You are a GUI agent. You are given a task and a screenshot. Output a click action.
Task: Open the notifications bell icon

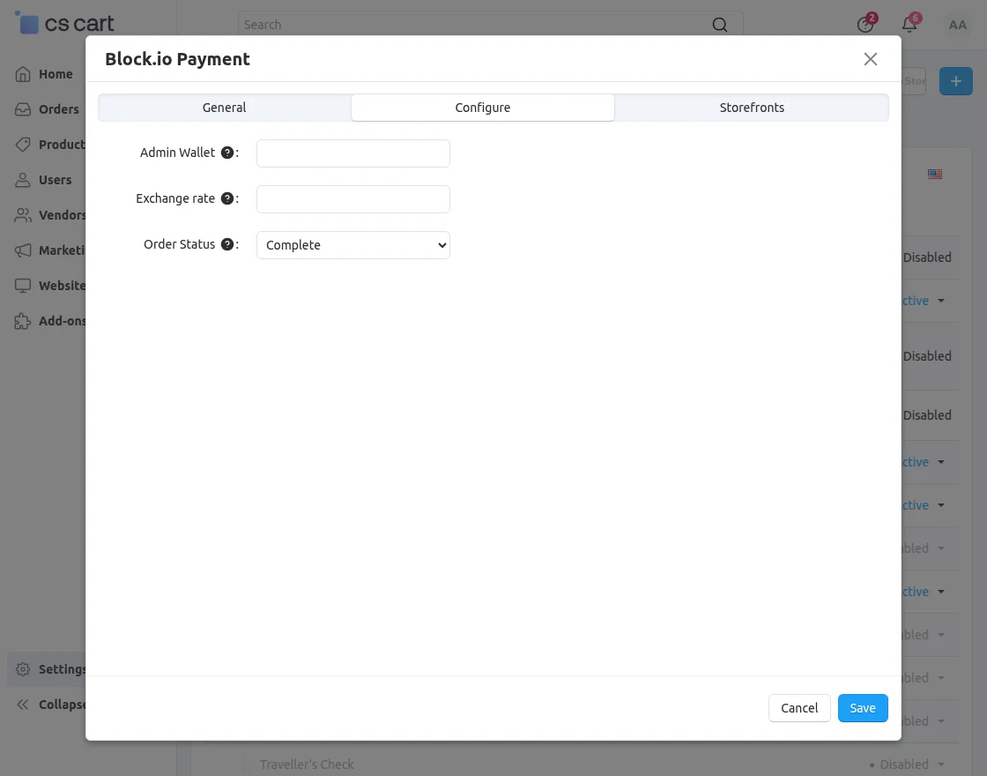point(909,24)
